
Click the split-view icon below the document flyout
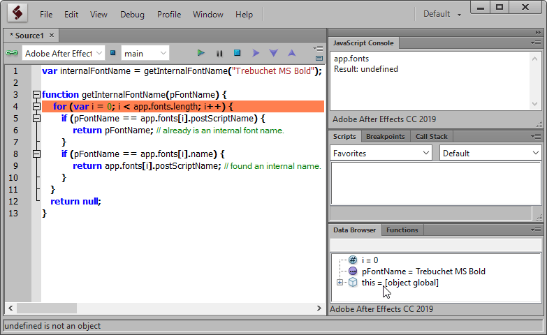click(x=319, y=58)
